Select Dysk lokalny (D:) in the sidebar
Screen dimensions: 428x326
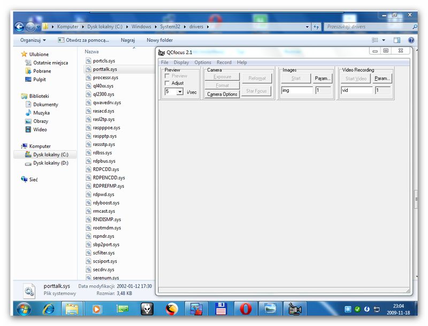point(50,163)
